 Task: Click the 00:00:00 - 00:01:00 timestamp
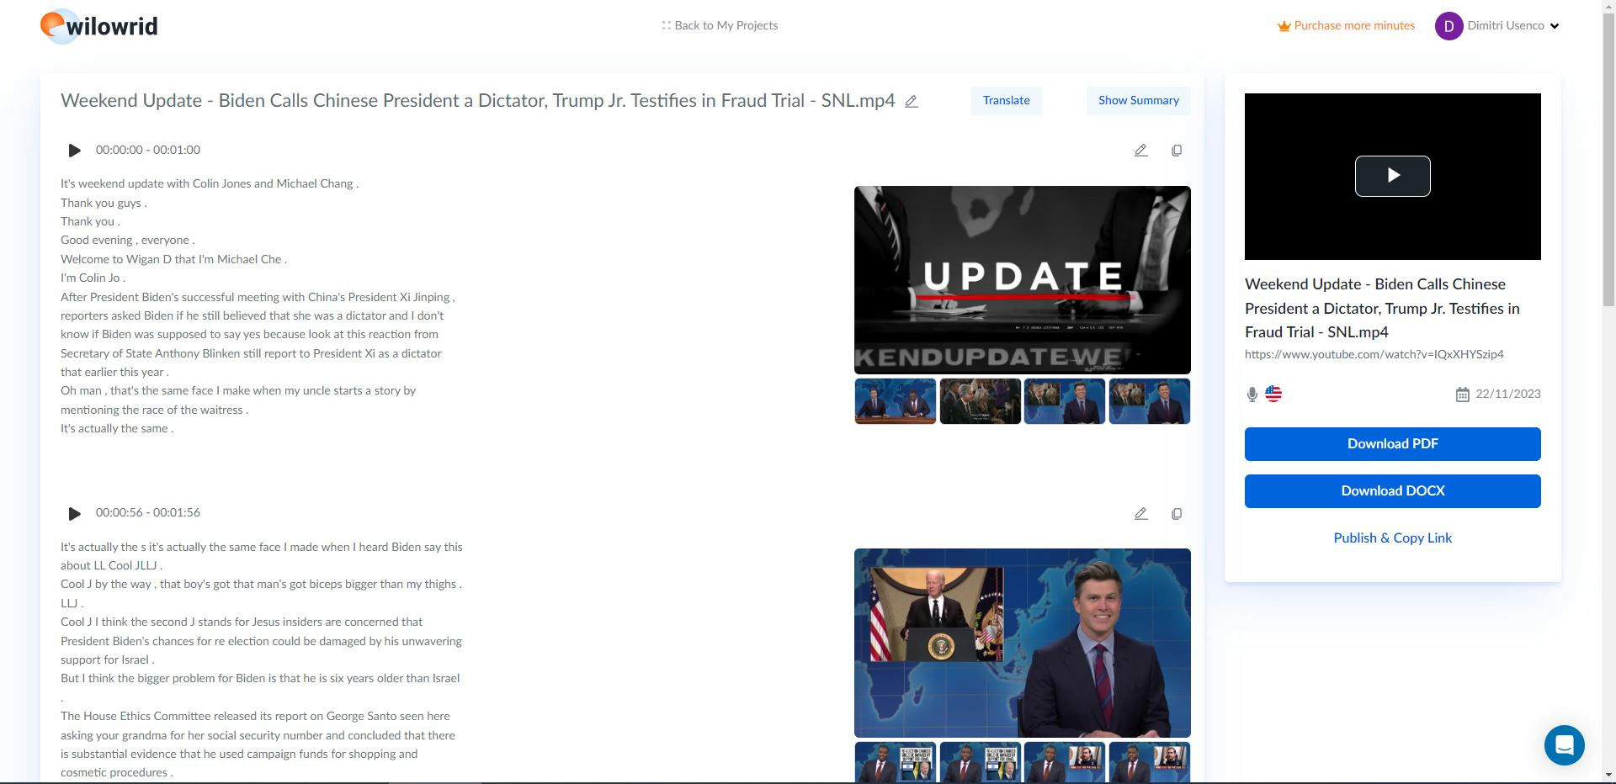tap(148, 150)
